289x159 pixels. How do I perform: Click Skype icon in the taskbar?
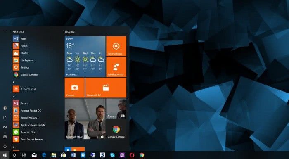[x=112, y=155]
